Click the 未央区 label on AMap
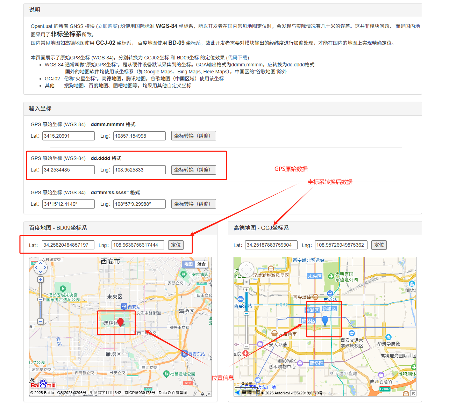The image size is (464, 408). click(315, 276)
